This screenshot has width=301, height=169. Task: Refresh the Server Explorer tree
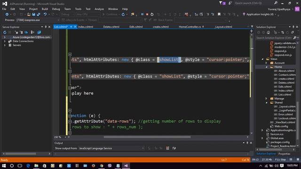click(x=5, y=32)
